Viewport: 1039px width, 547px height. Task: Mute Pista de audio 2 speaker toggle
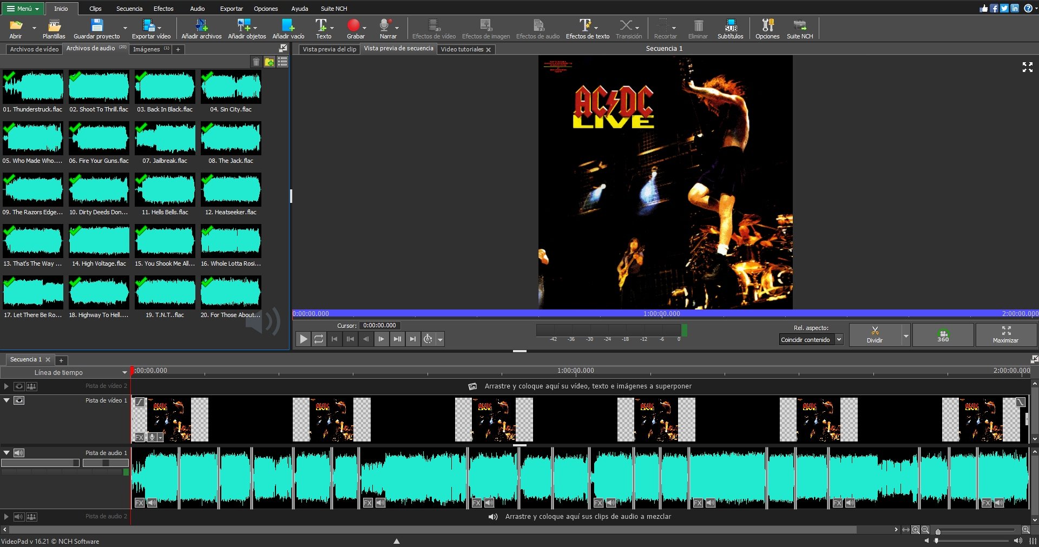19,517
